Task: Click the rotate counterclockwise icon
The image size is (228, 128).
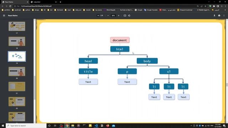Action: click(x=129, y=16)
